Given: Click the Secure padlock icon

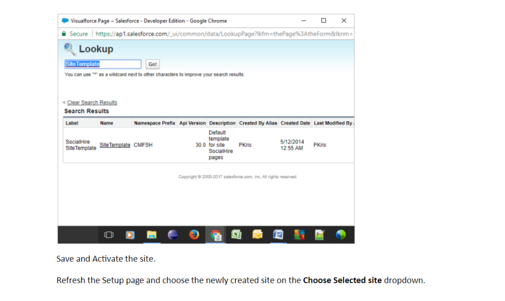Looking at the screenshot, I should 64,34.
